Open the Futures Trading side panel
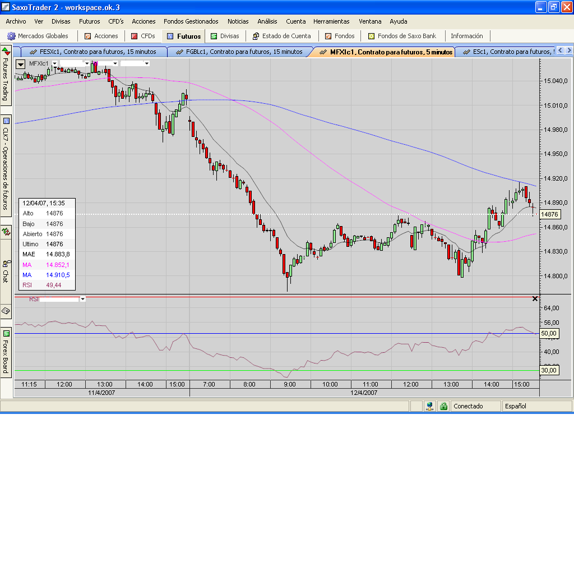The width and height of the screenshot is (574, 580). [x=6, y=76]
